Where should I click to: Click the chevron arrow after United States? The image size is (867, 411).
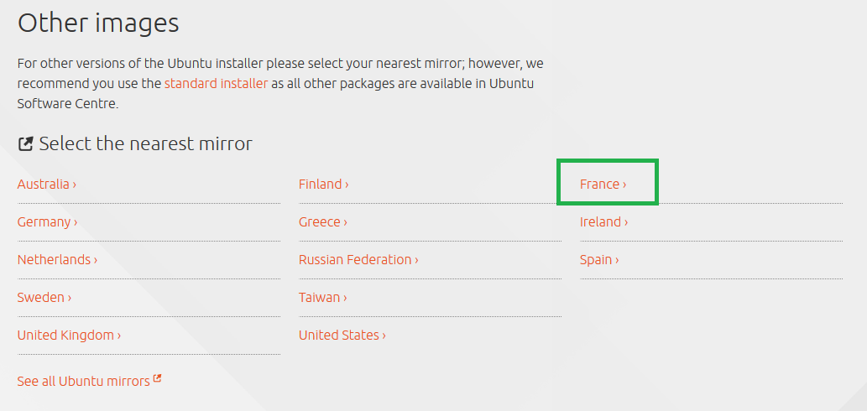coord(384,336)
